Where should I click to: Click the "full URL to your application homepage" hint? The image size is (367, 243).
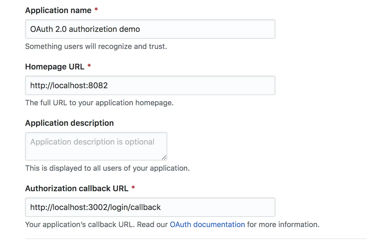[99, 103]
